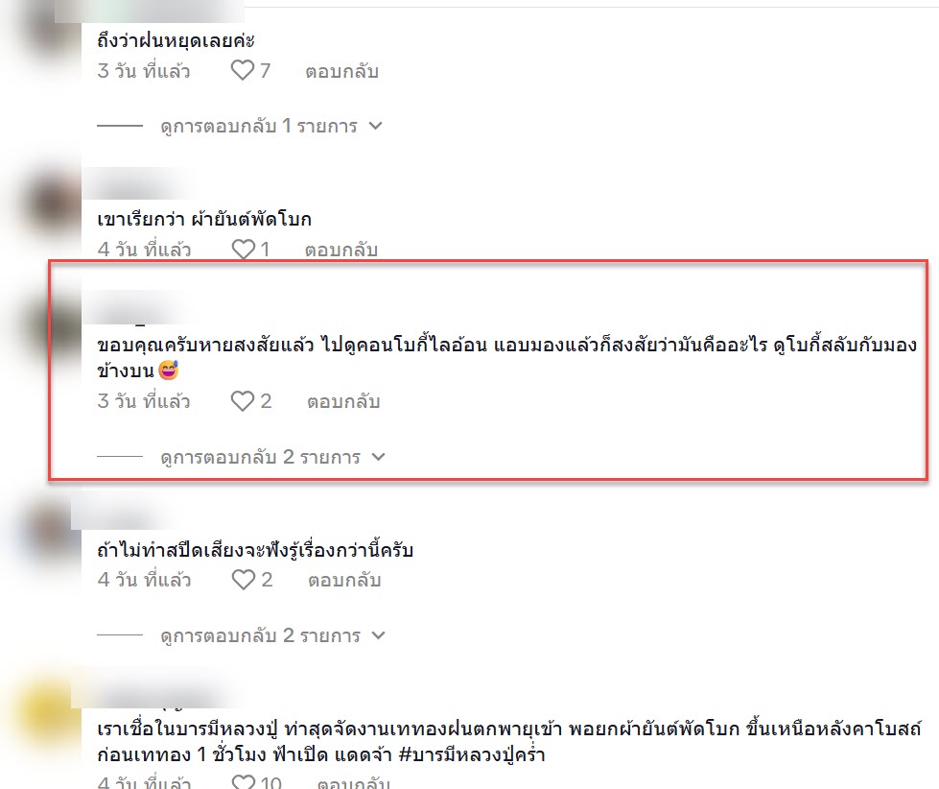Reply to ถ้าไม่ทำสปีดเสียง comment
This screenshot has width=939, height=789.
pyautogui.click(x=344, y=580)
